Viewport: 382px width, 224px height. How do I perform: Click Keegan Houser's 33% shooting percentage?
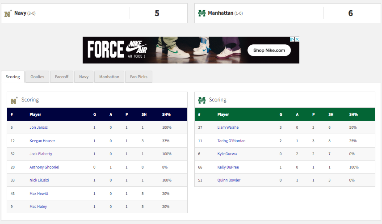(166, 141)
